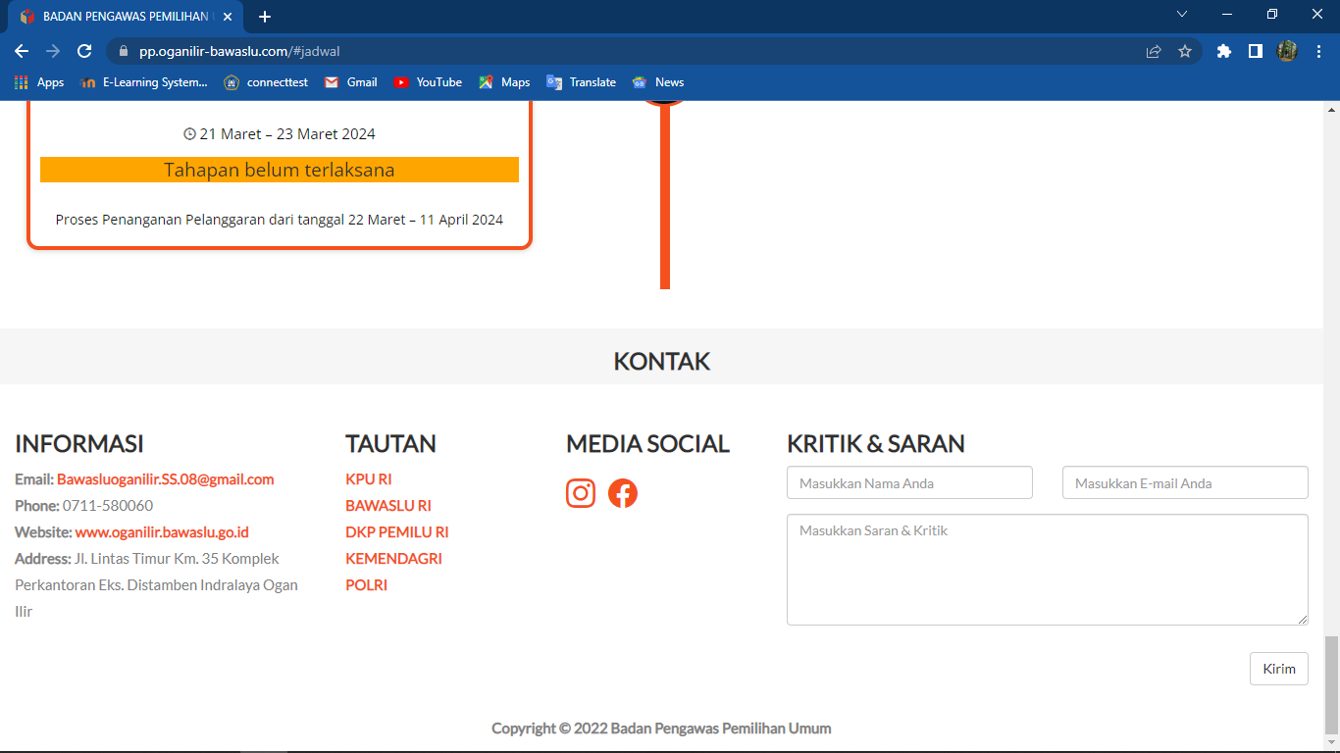
Task: Expand the tab search chevron
Action: point(1182,14)
